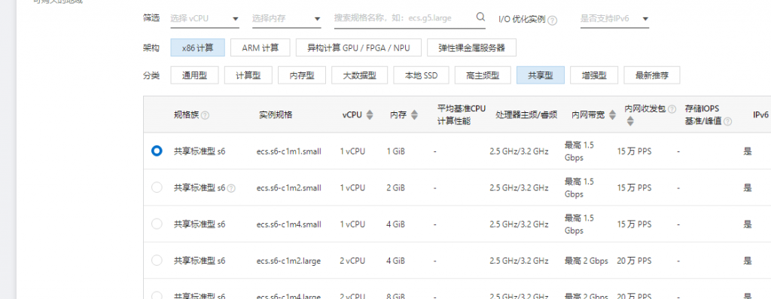The width and height of the screenshot is (771, 299).
Task: Click 最高 2 Gbps in ecs.s6-c1m2.large row
Action: [587, 261]
